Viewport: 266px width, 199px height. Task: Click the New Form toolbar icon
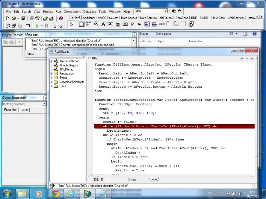pos(28,26)
